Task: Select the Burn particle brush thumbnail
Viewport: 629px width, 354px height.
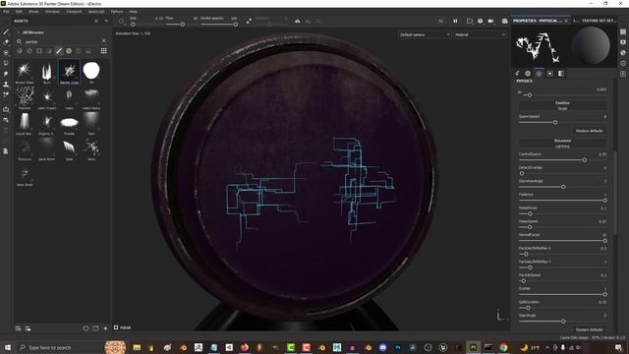Action: click(47, 72)
